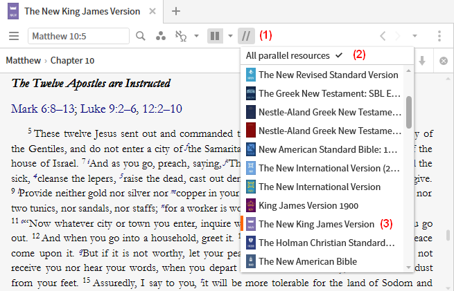Click the Matthew breadcrumb
The width and height of the screenshot is (454, 291).
click(23, 60)
